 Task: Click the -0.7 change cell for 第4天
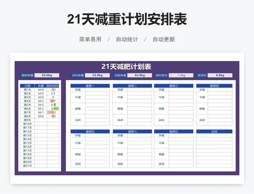point(53,101)
